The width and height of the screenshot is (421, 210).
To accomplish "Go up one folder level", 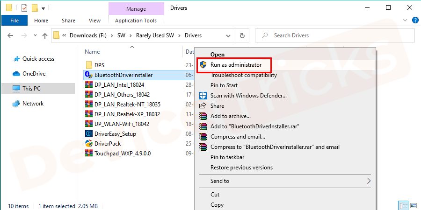I will point(45,35).
